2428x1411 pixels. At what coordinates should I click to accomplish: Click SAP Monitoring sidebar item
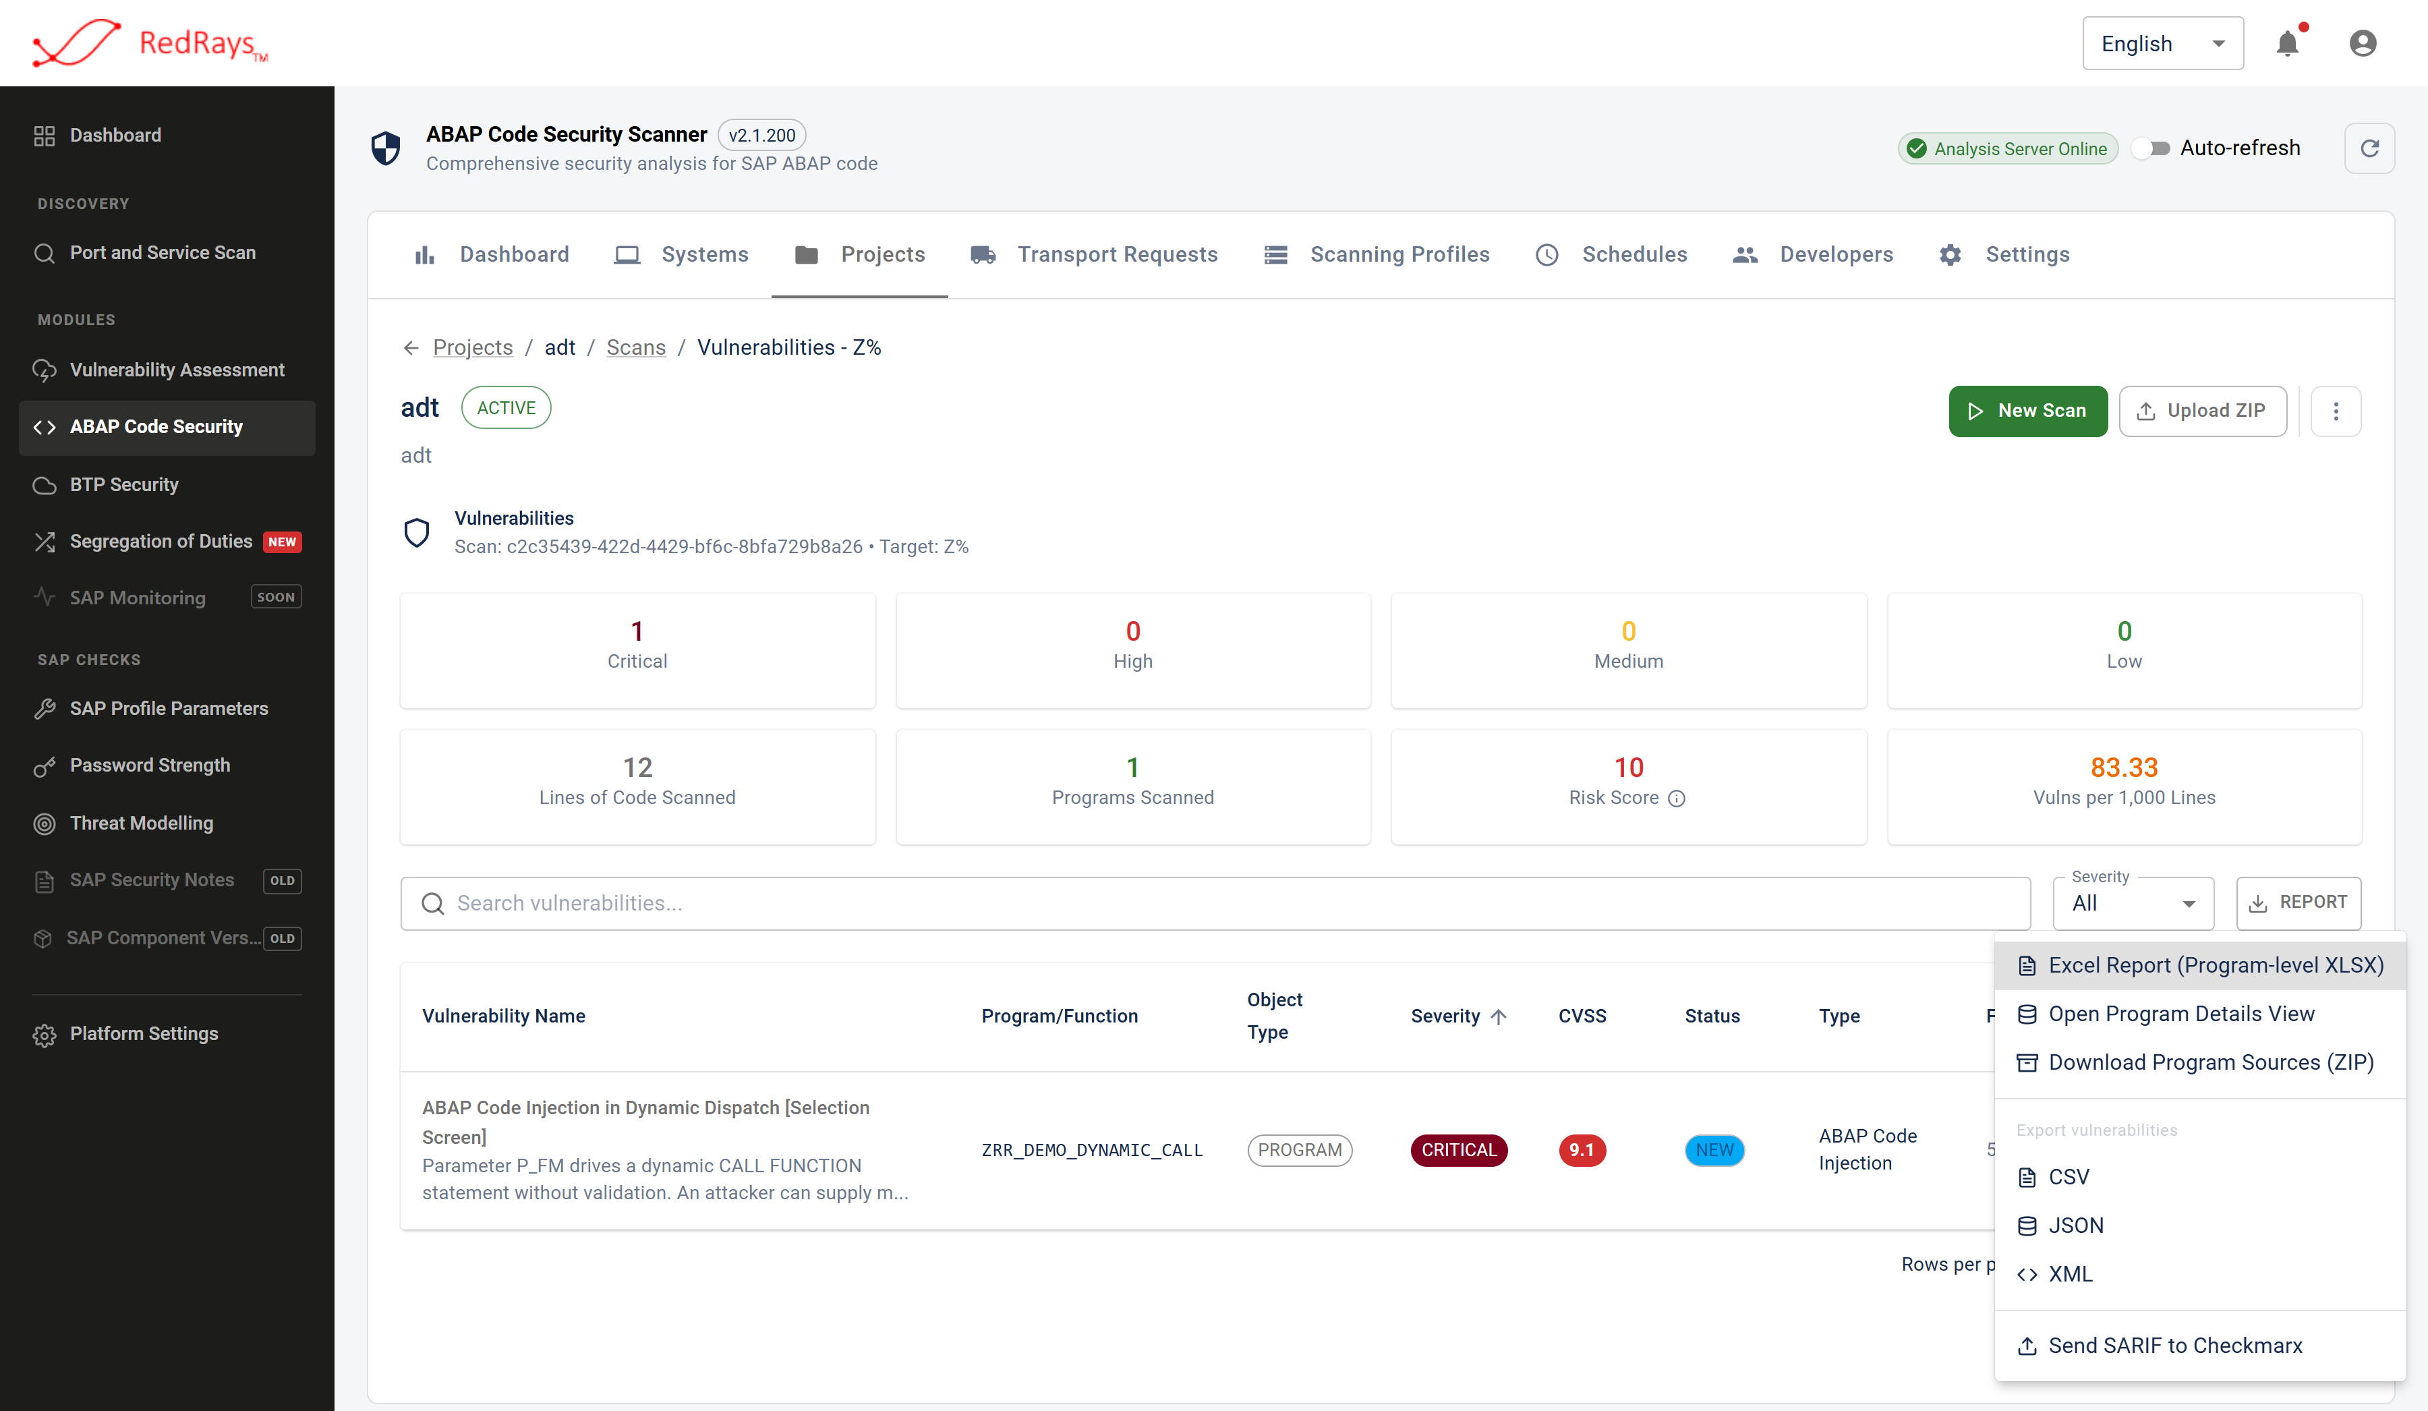click(167, 598)
